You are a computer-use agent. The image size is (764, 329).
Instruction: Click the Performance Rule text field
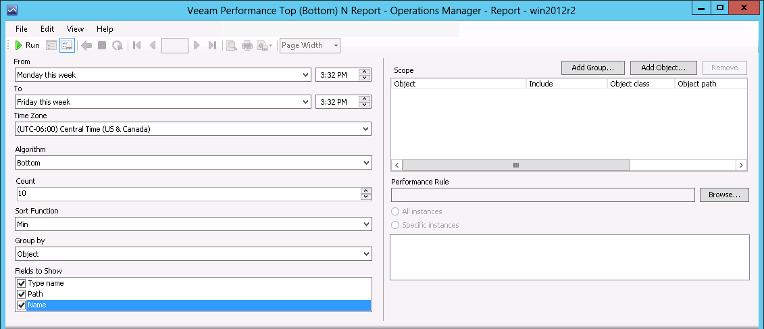point(543,195)
